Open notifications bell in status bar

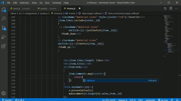coord(177,100)
